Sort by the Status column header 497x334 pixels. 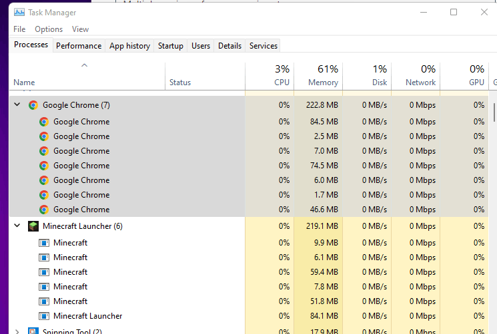click(x=205, y=76)
